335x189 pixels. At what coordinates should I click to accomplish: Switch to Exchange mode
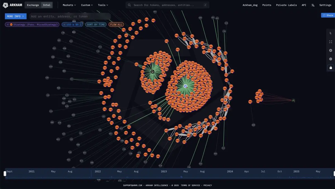[33, 5]
